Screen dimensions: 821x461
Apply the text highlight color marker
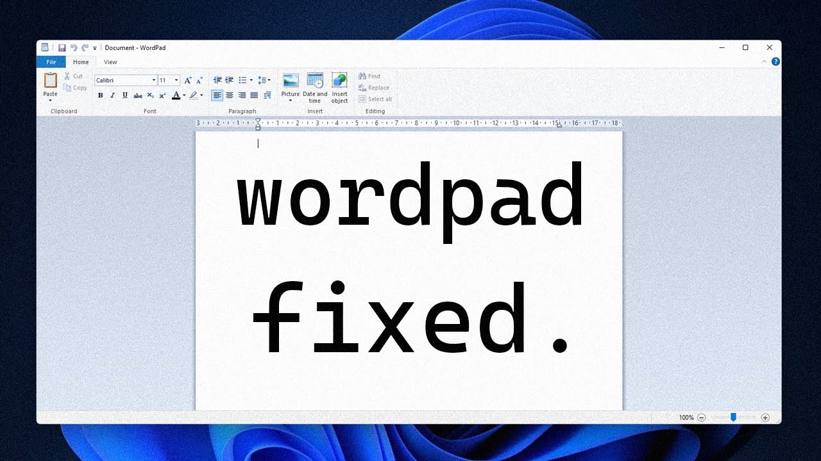coord(193,95)
